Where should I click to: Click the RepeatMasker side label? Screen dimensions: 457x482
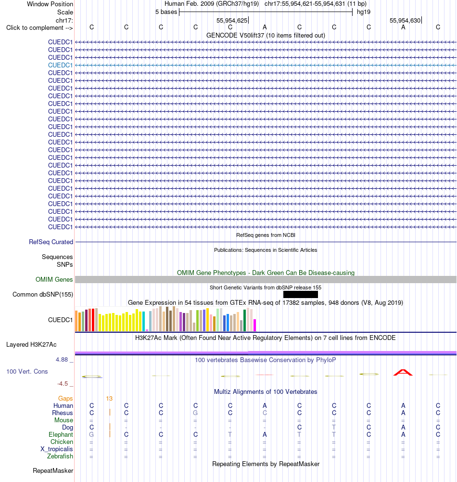coord(53,470)
